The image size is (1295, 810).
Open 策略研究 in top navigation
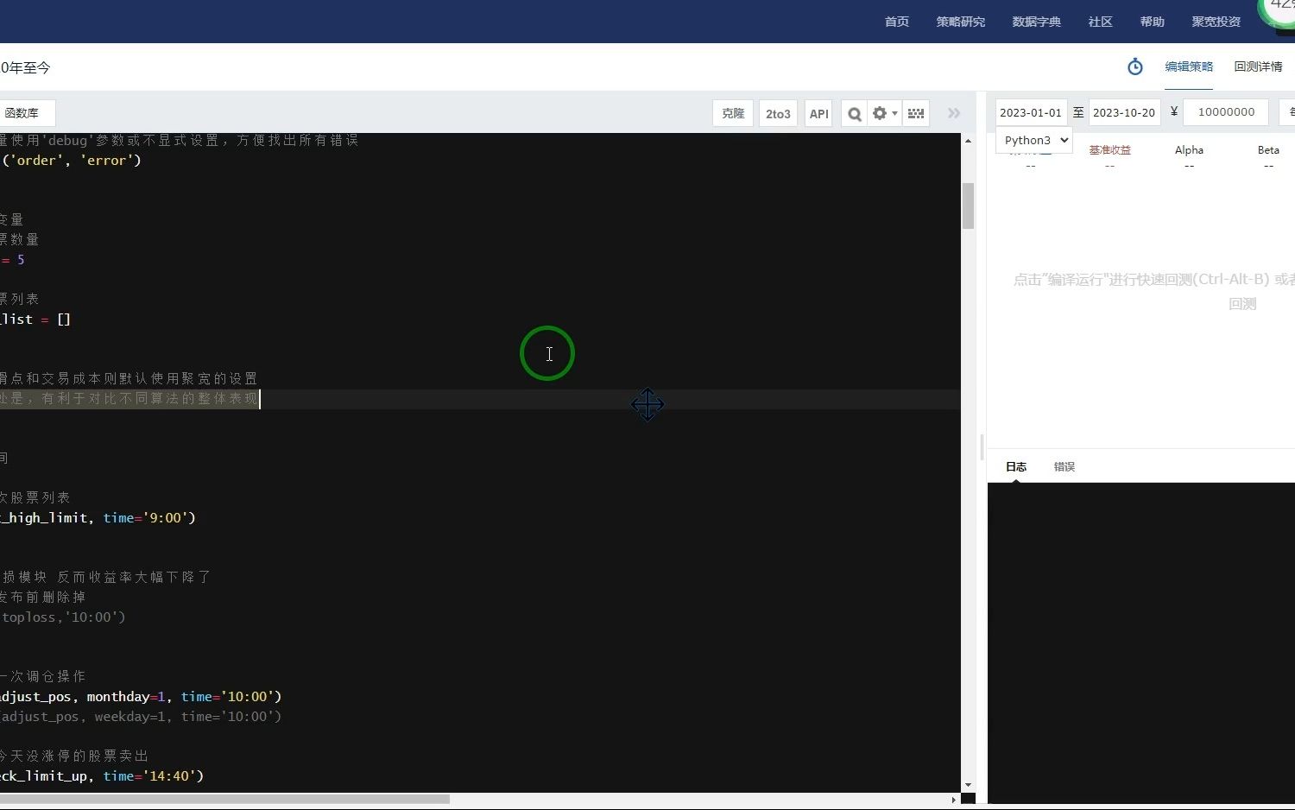961,22
